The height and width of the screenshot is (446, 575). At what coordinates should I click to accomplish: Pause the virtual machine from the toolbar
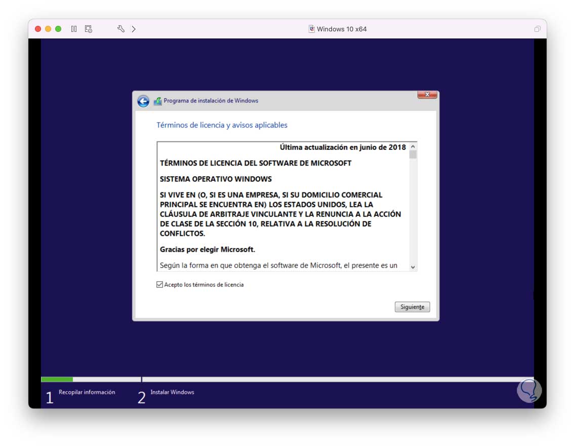tap(74, 29)
